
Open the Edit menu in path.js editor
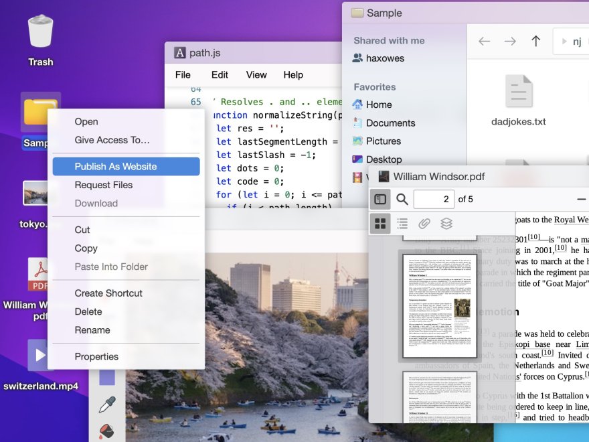click(220, 75)
